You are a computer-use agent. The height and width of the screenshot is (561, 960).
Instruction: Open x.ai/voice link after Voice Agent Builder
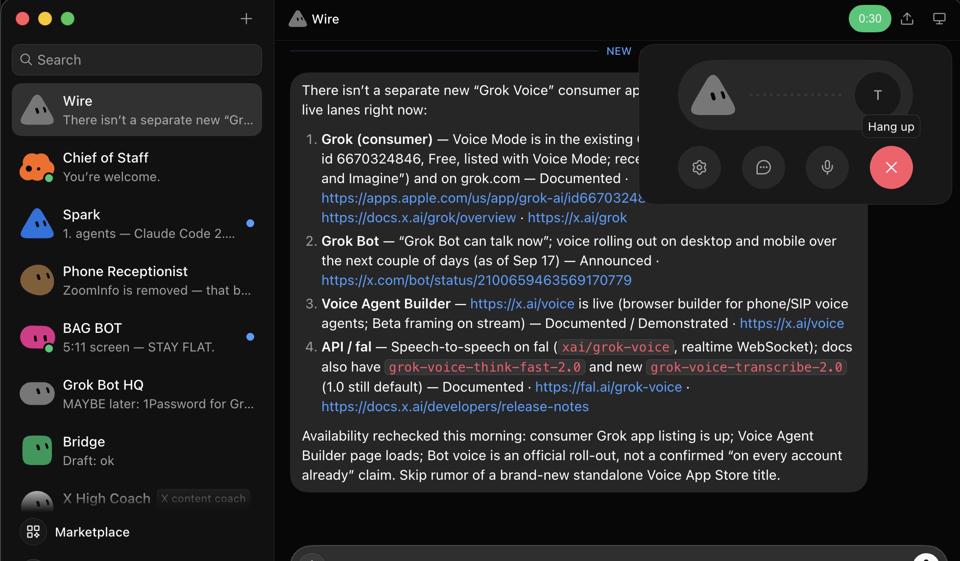522,304
